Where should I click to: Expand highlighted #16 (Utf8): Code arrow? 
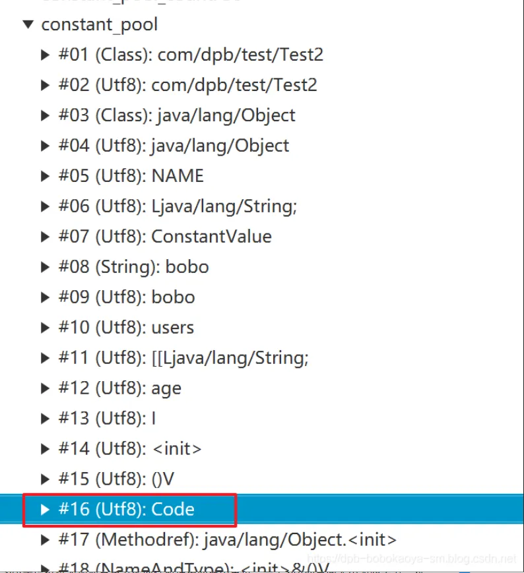pyautogui.click(x=45, y=510)
